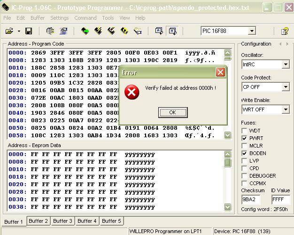The image size is (294, 235).
Task: Click the Open file folder icon
Action: (x=9, y=31)
